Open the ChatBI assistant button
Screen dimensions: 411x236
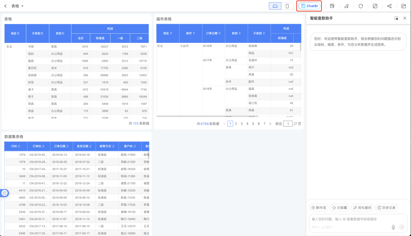point(309,6)
